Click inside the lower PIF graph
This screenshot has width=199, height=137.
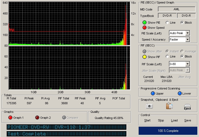click(69, 68)
